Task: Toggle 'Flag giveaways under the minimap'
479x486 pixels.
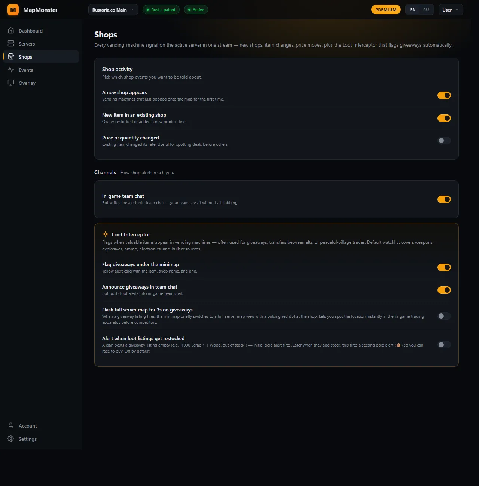Action: tap(444, 267)
